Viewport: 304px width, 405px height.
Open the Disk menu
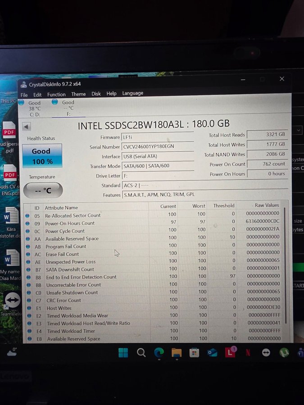click(96, 94)
